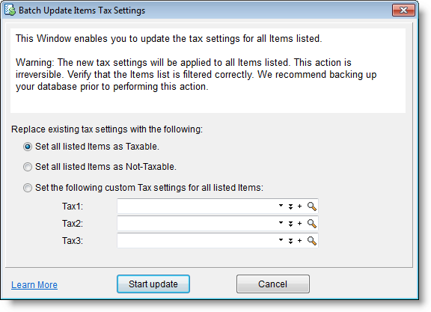Click inside the Tax2 input field

click(x=197, y=224)
